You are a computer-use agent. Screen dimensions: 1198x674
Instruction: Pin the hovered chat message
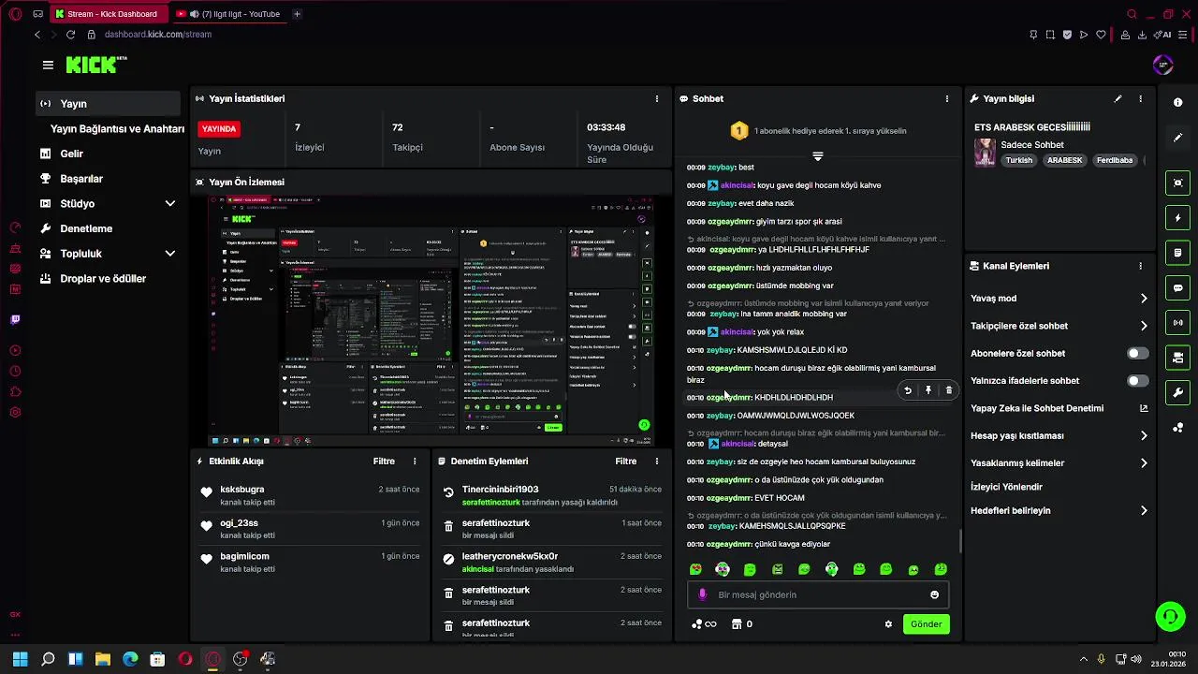coord(928,390)
